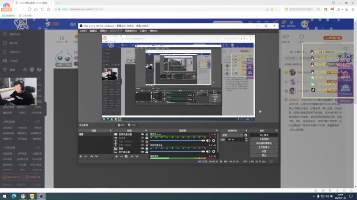357x200 pixels.
Task: Hide the 图像 source using its eye icon
Action: point(142,148)
